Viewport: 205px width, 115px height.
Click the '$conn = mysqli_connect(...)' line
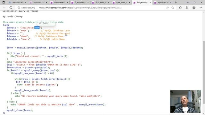coord(45,48)
